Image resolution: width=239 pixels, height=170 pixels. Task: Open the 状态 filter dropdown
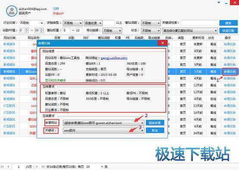click(151, 31)
